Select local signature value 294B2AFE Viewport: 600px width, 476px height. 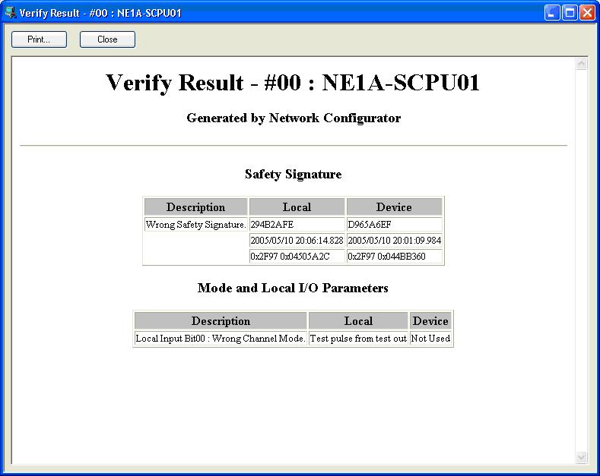coord(297,225)
